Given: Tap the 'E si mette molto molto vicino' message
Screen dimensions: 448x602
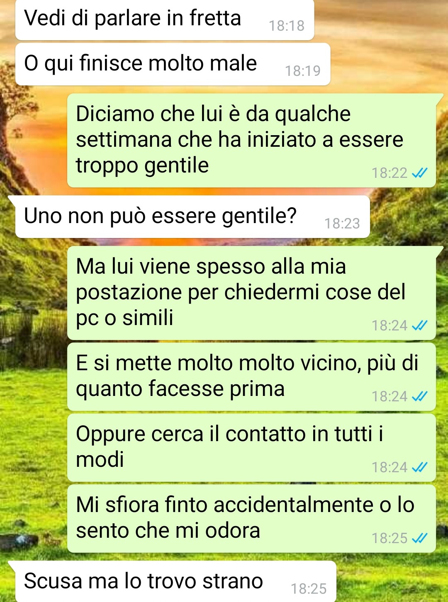Looking at the screenshot, I should [251, 376].
